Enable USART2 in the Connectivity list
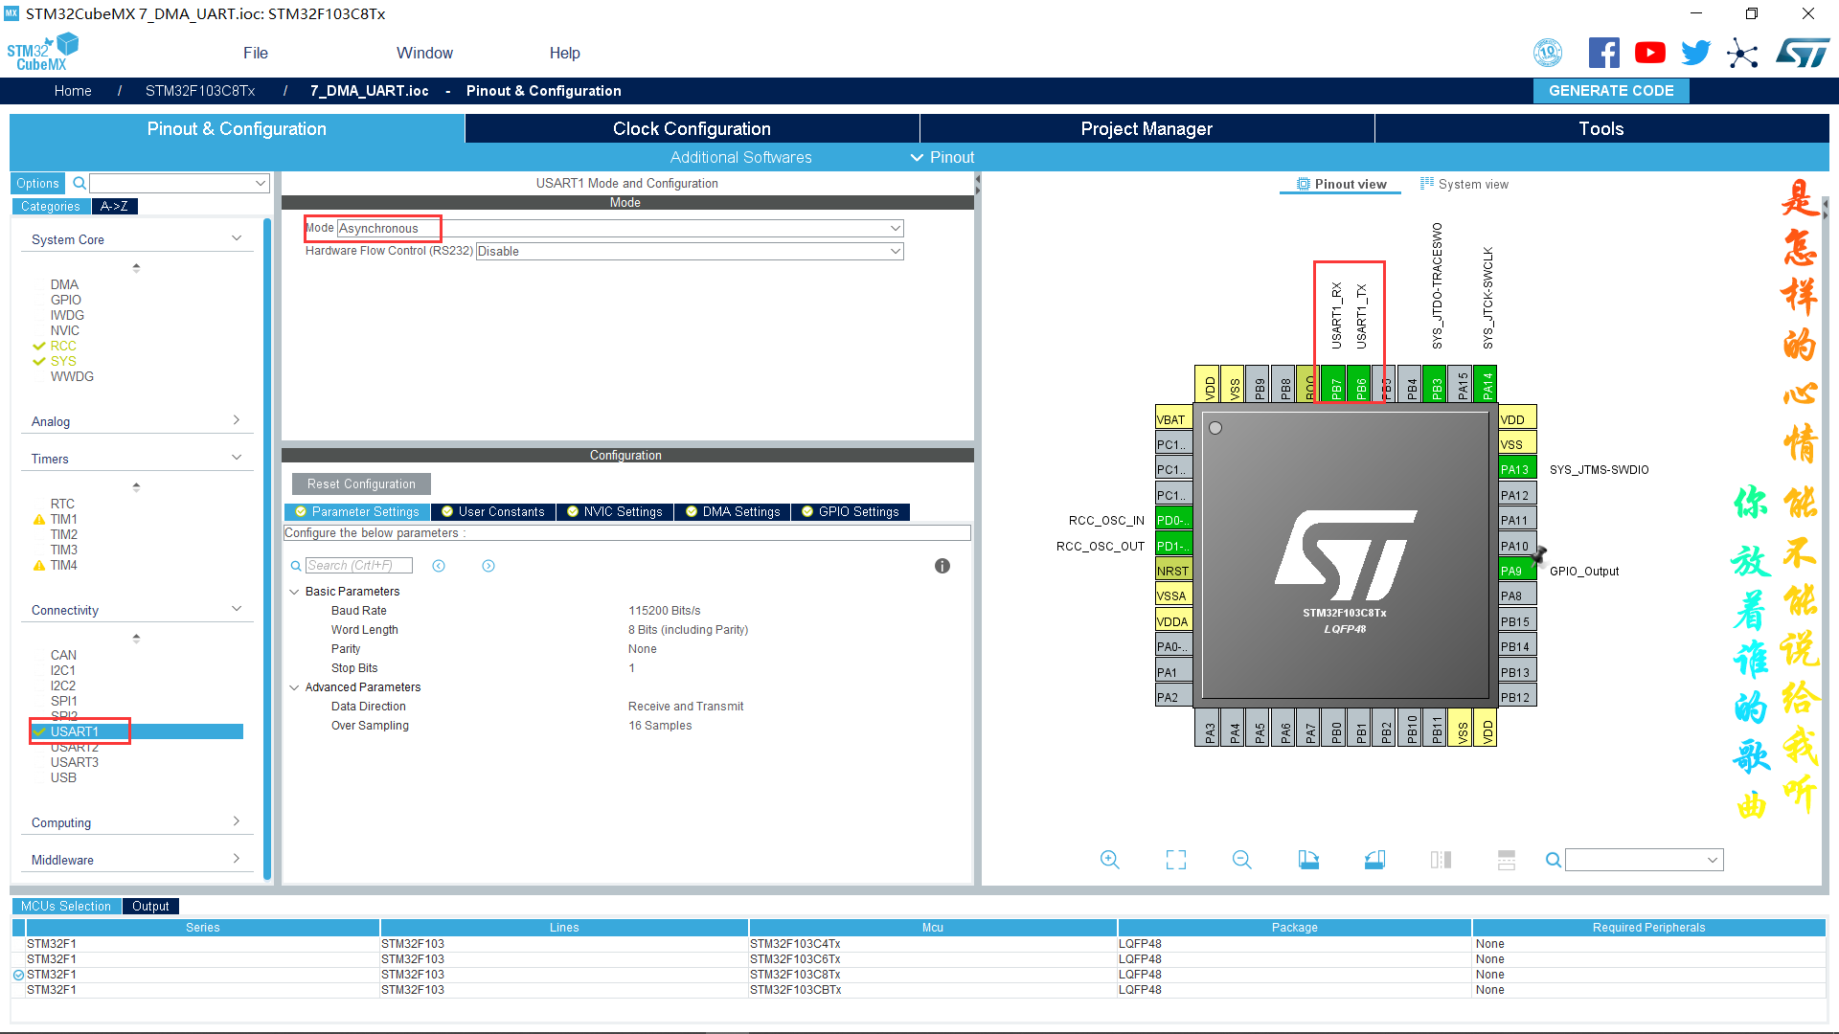This screenshot has width=1839, height=1034. pyautogui.click(x=77, y=747)
